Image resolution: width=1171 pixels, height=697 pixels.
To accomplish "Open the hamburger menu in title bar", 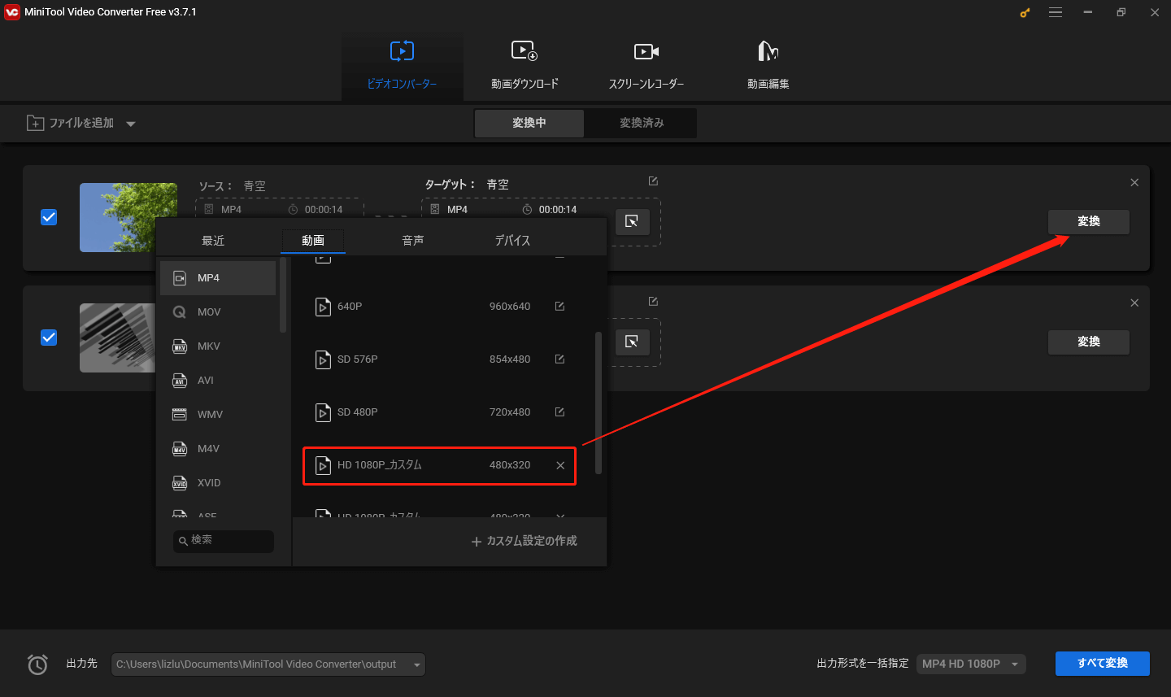I will pos(1056,12).
